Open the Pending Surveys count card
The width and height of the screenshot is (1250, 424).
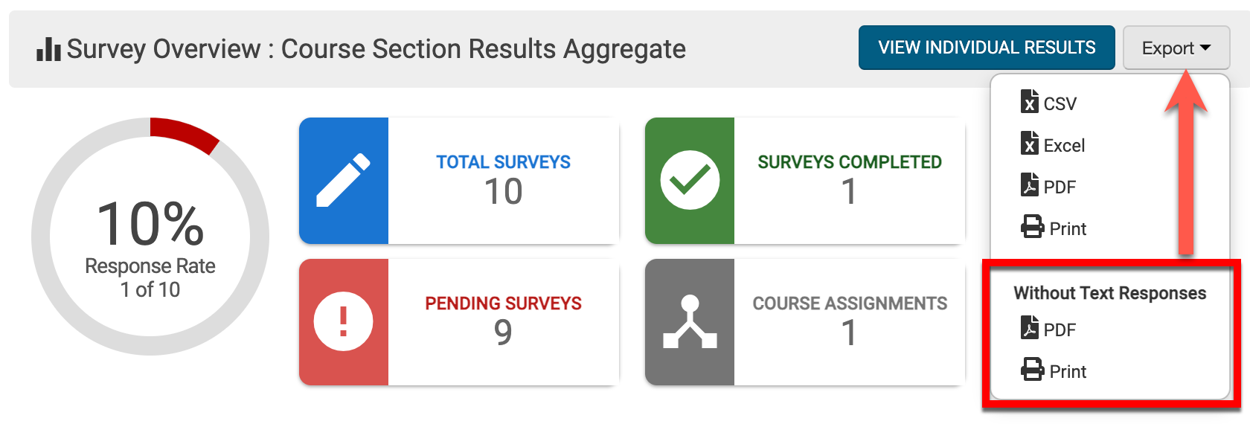[504, 322]
